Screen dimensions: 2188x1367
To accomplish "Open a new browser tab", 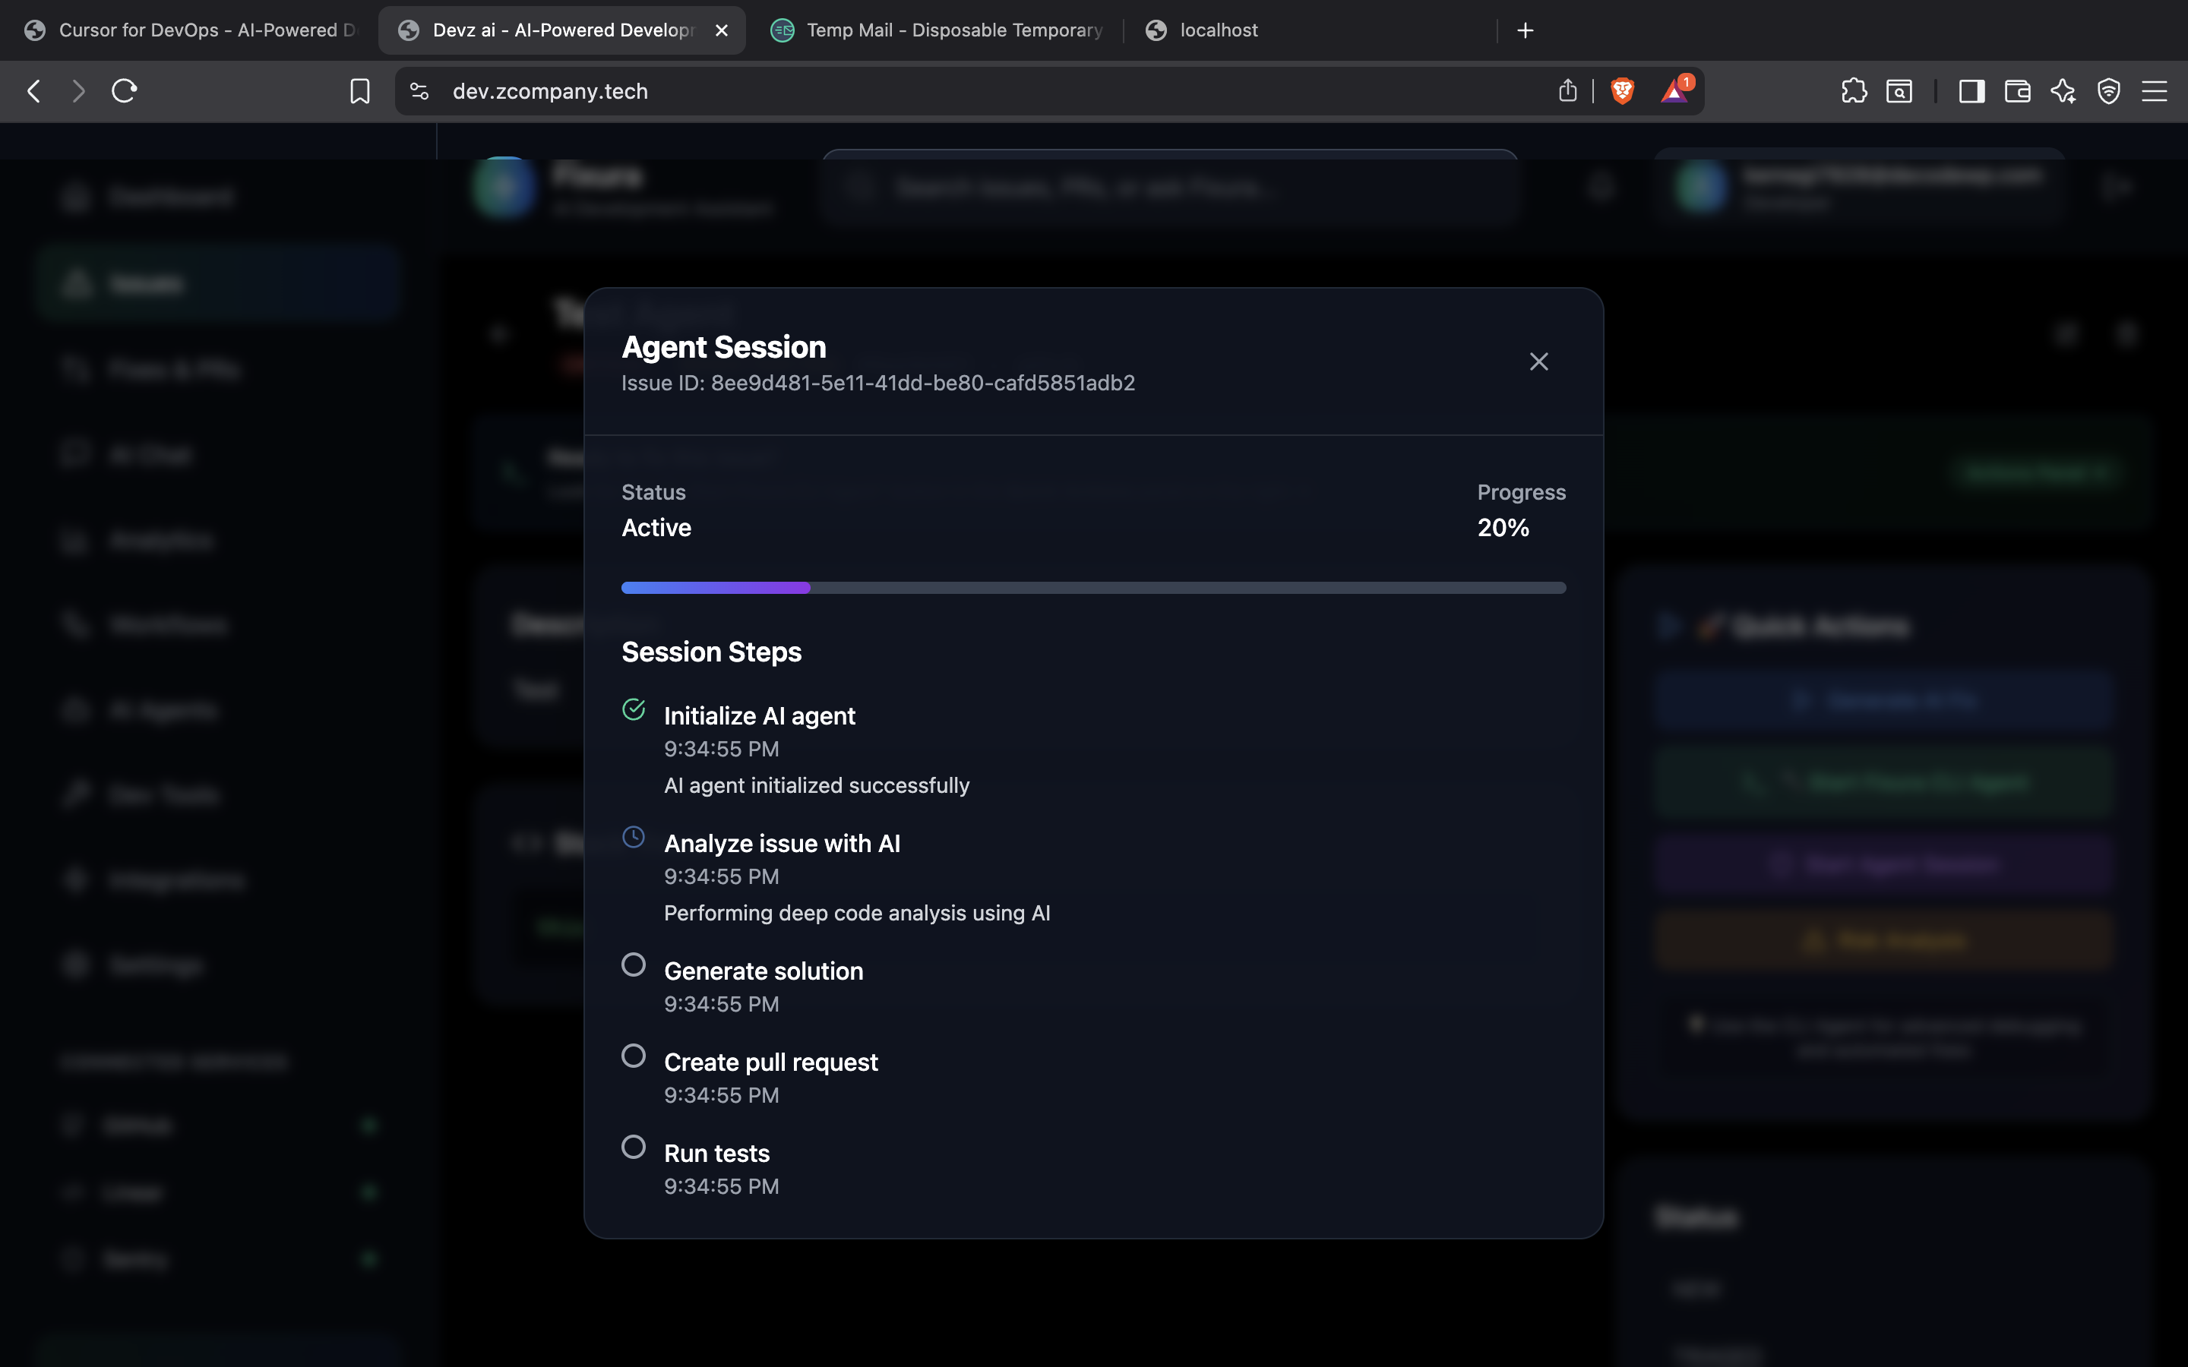I will [1526, 30].
